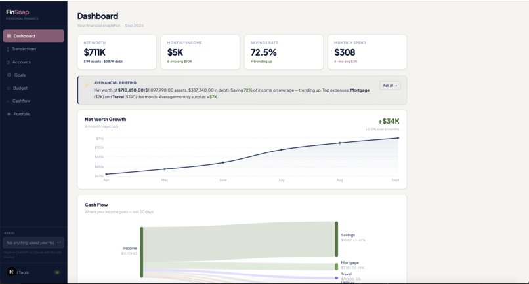Click the Cash Flow heading
This screenshot has width=529, height=284.
coord(96,205)
